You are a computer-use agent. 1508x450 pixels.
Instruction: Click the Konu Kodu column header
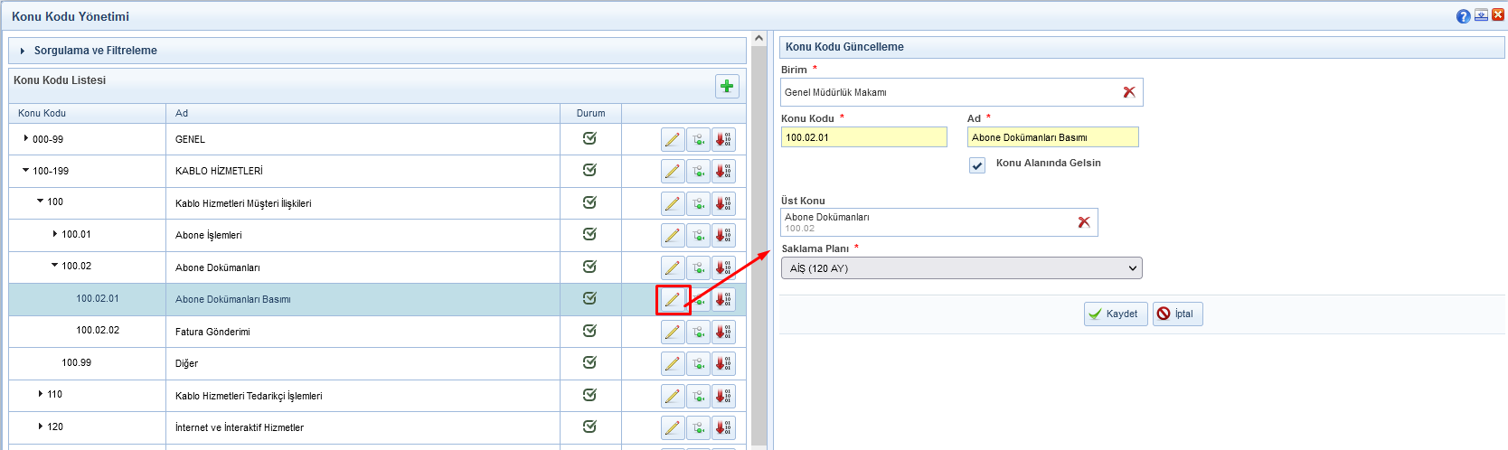point(88,113)
